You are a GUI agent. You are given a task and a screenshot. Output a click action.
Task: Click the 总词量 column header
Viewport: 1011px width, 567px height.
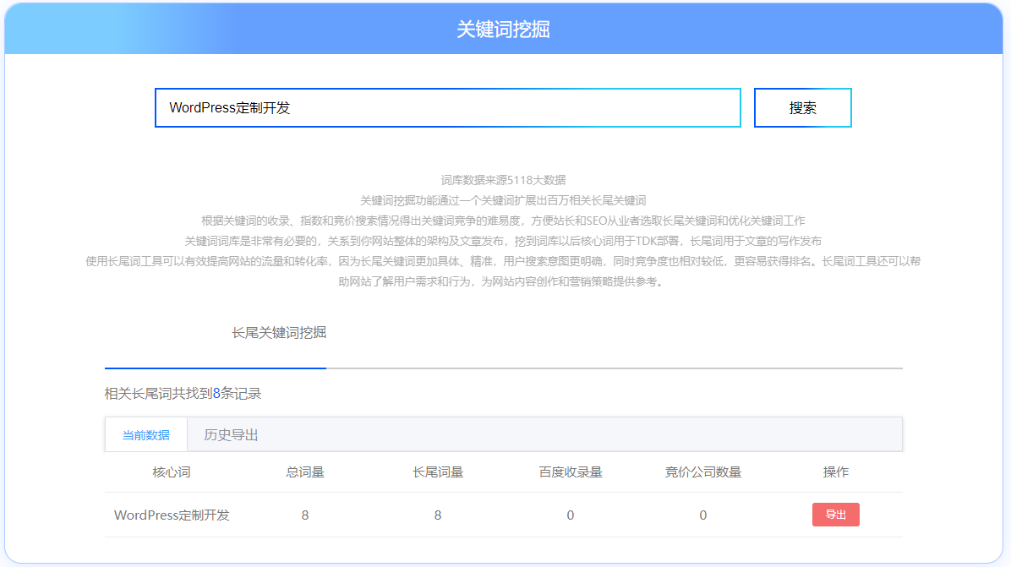click(304, 473)
